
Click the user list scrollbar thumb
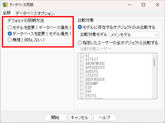(x=154, y=62)
